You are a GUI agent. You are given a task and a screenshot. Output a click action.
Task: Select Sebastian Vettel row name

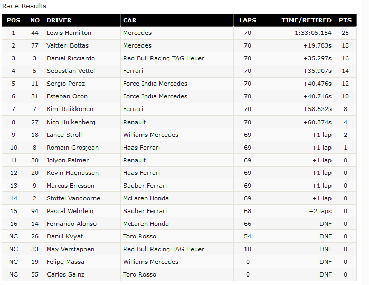(71, 71)
